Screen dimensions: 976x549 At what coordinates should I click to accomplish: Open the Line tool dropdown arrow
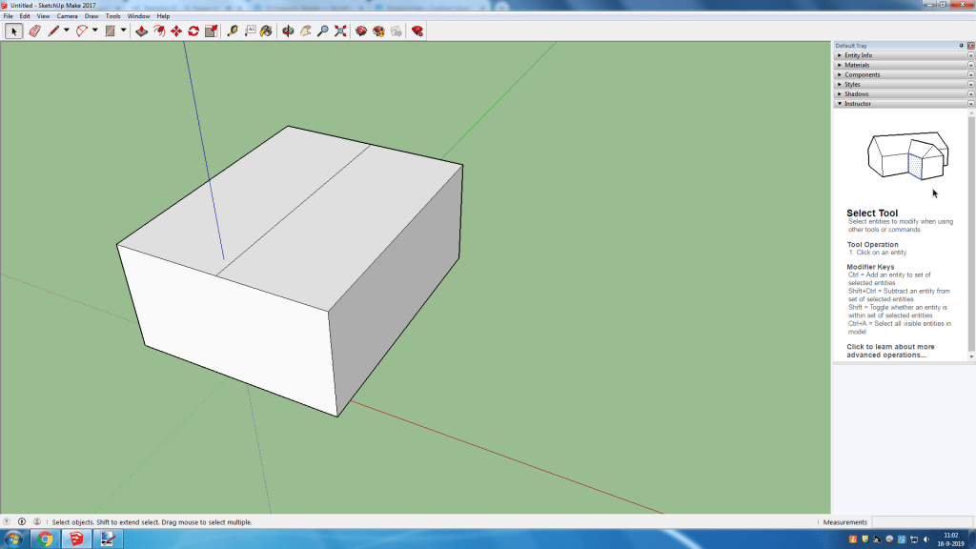[x=66, y=31]
